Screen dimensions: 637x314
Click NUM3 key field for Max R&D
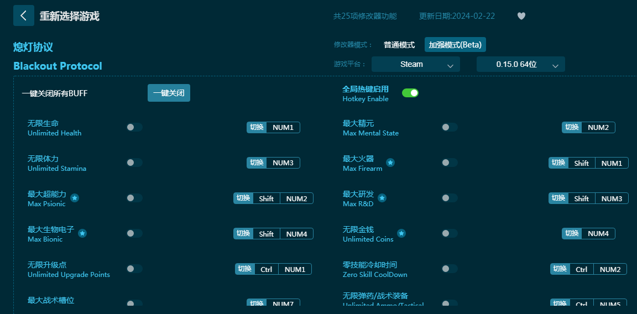point(612,198)
